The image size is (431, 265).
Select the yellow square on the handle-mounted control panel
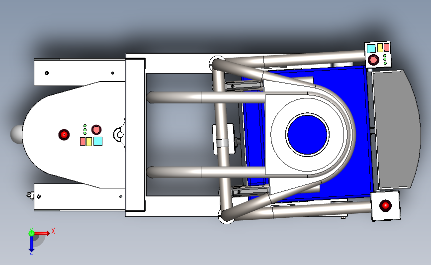(x=380, y=48)
